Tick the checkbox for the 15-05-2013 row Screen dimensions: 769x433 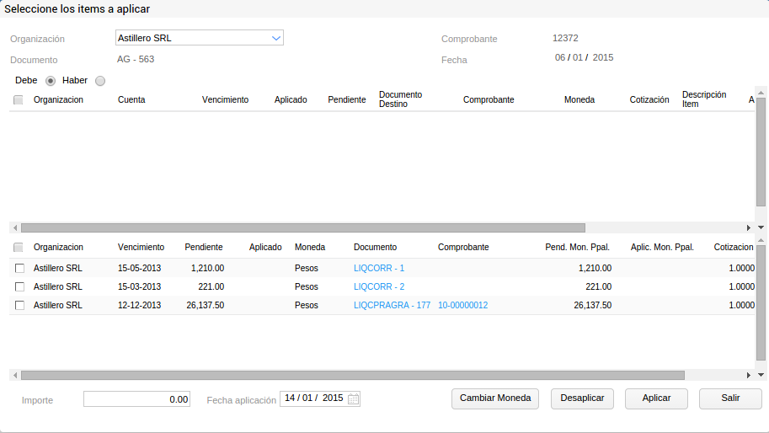(19, 268)
